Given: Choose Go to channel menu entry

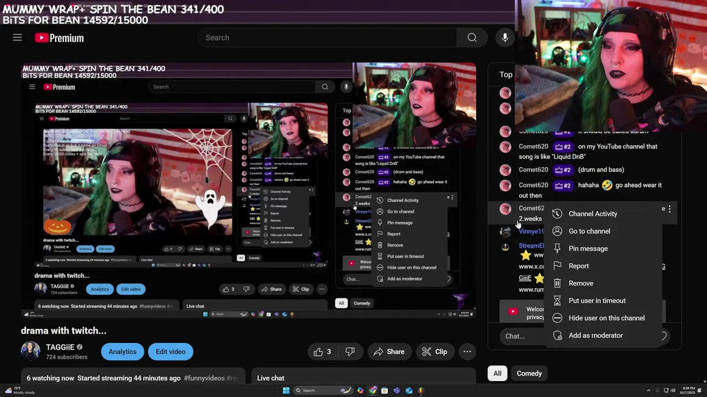Looking at the screenshot, I should point(603,231).
